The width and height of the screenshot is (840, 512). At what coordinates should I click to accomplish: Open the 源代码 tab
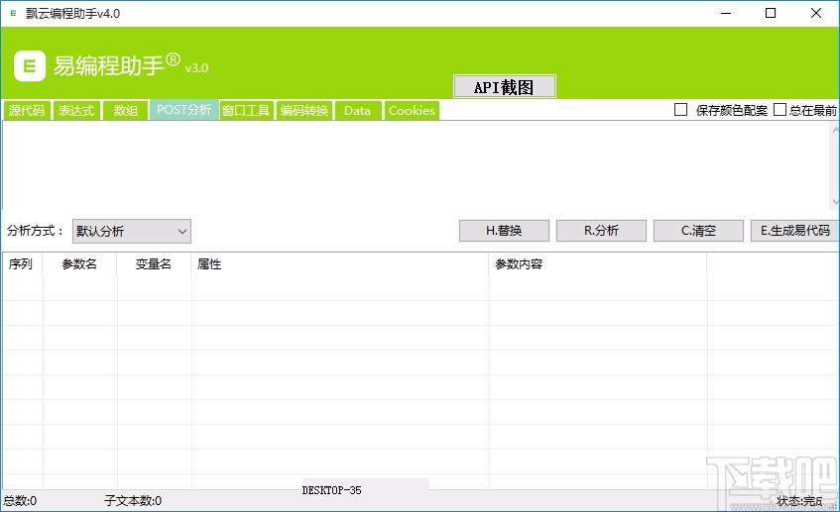click(x=26, y=110)
